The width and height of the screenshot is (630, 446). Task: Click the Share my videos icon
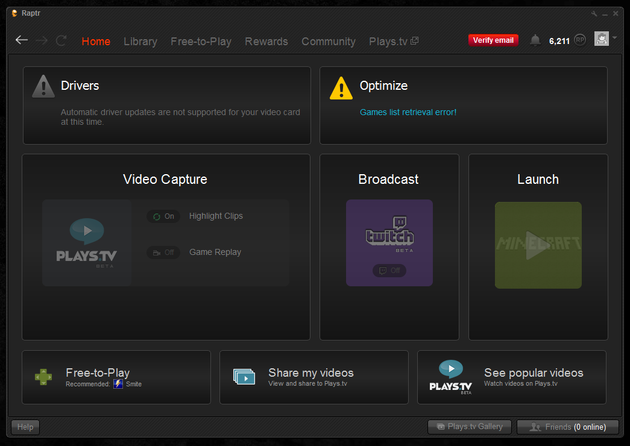click(244, 377)
